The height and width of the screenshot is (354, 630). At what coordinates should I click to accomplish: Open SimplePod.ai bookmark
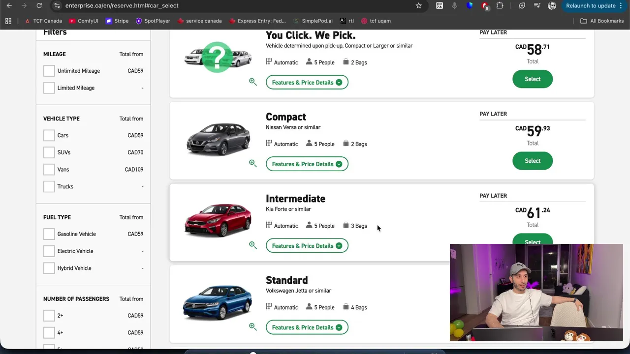coord(313,21)
